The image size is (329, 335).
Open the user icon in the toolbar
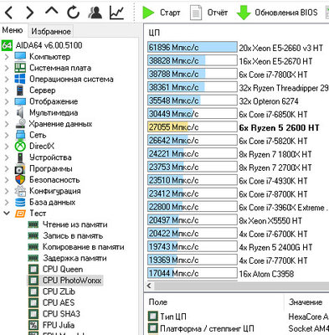coord(95,13)
